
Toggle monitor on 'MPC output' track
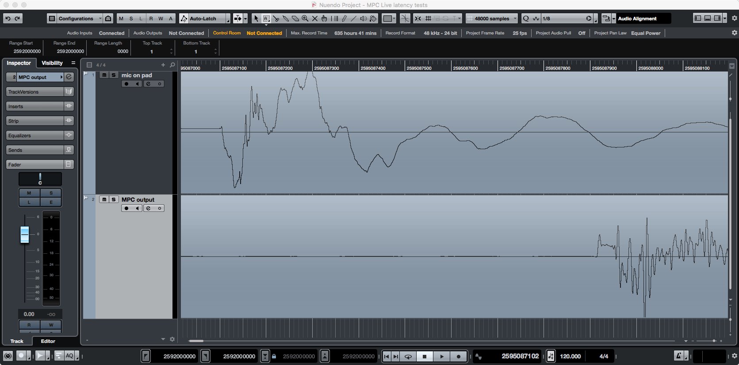pyautogui.click(x=137, y=208)
